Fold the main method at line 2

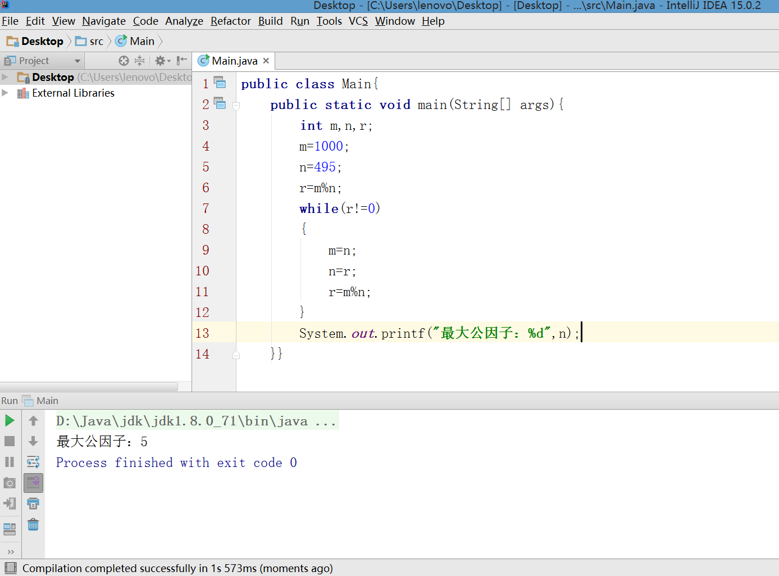236,105
